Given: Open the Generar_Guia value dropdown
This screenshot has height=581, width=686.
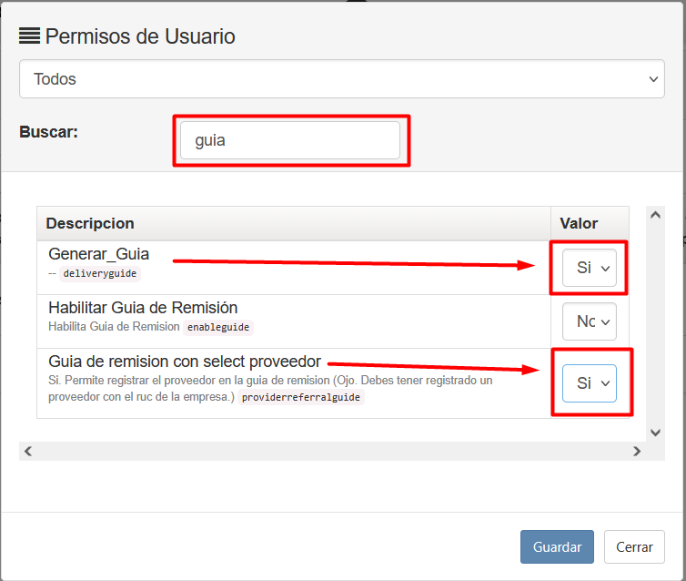Looking at the screenshot, I should point(589,268).
